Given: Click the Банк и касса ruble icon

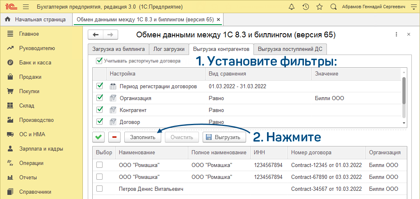Looking at the screenshot, I should (10, 63).
